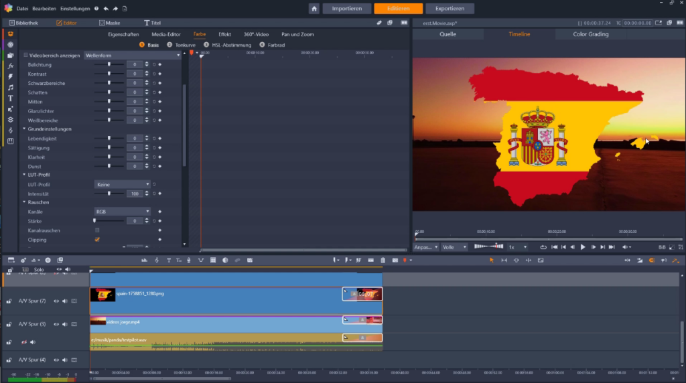Open the Wellenform dropdown
Screen dimensions: 686x383
tap(132, 56)
